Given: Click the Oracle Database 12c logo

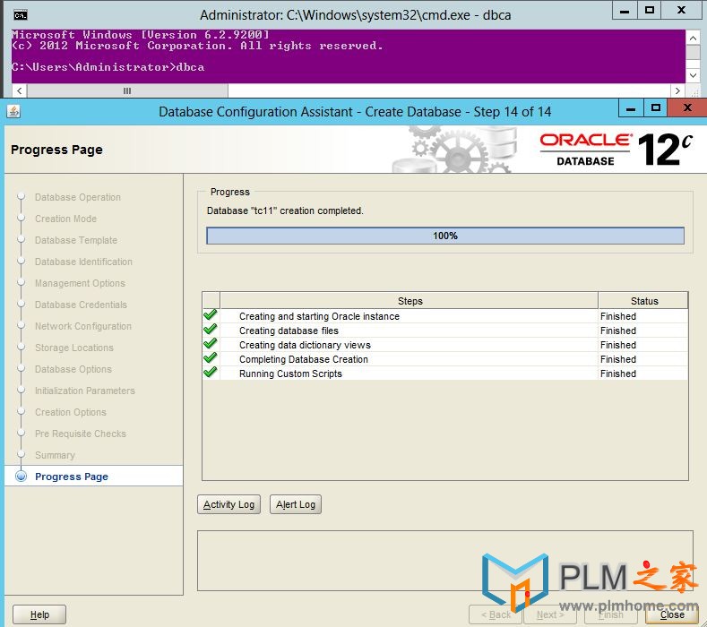Looking at the screenshot, I should tap(616, 150).
